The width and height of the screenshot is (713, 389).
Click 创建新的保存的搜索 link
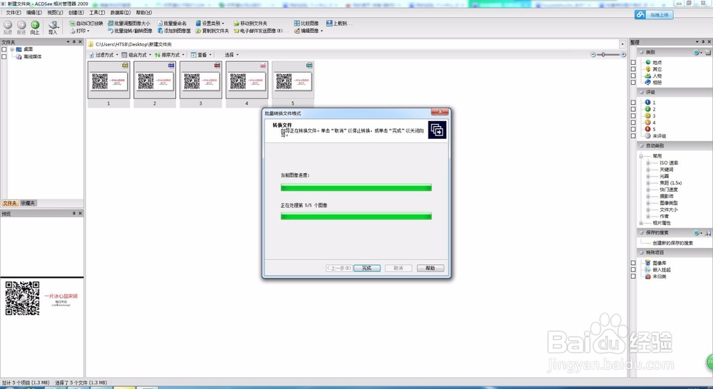(x=672, y=243)
